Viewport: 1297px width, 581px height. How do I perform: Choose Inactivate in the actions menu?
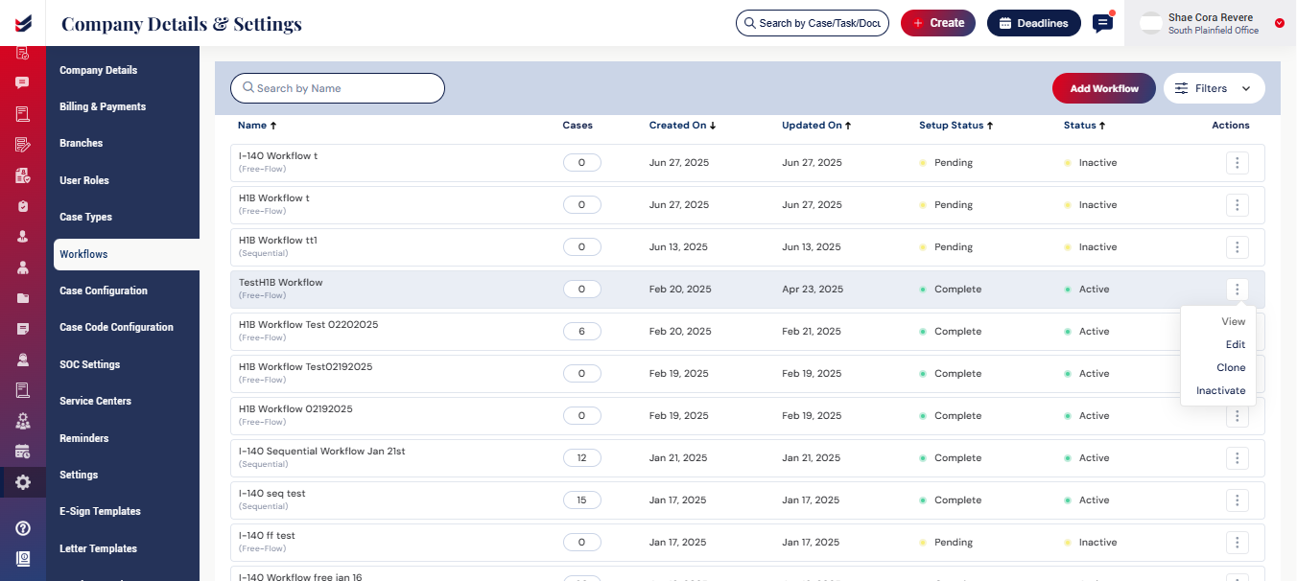click(1220, 390)
